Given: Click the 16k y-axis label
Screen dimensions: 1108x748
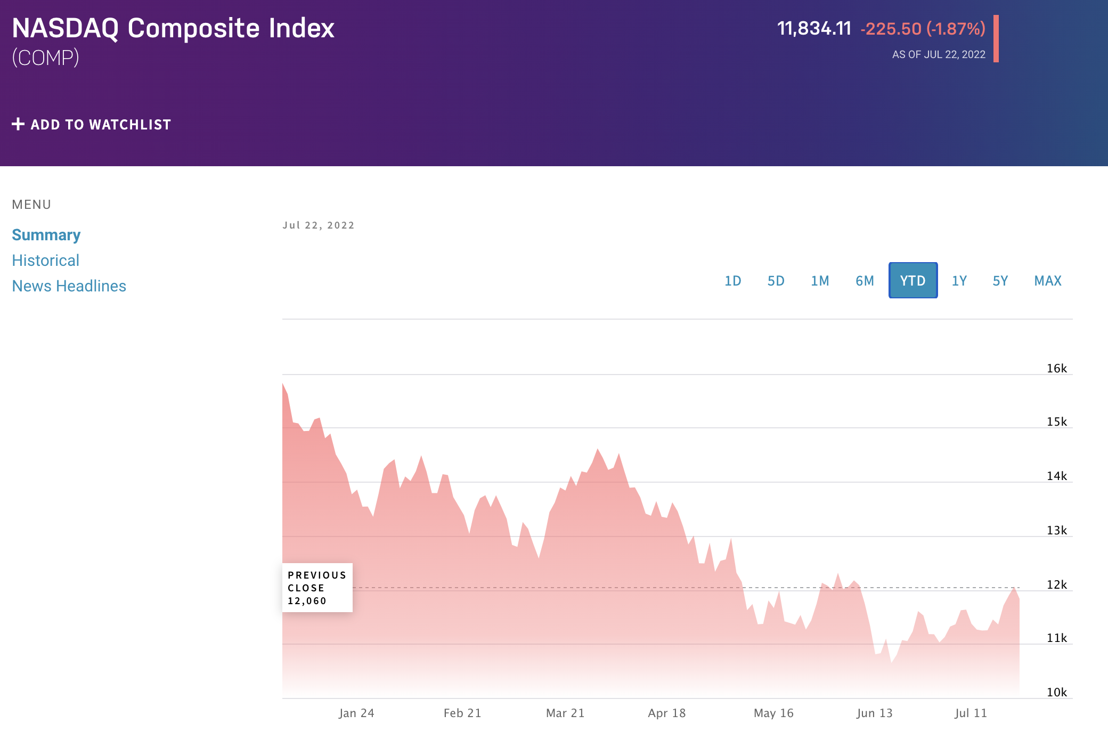Looking at the screenshot, I should point(1057,368).
